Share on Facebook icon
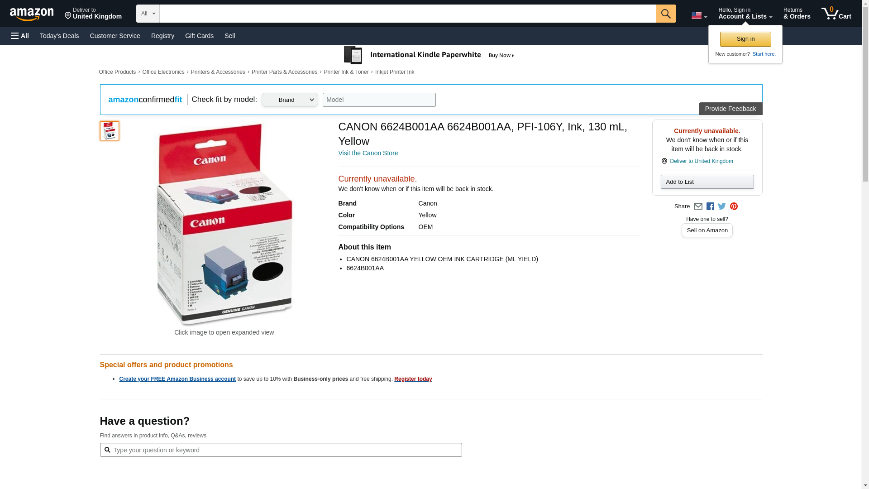This screenshot has width=869, height=489. tap(710, 206)
